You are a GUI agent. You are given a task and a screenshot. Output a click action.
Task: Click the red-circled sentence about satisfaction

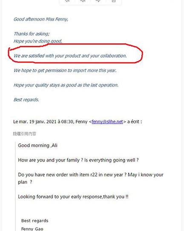(70, 56)
